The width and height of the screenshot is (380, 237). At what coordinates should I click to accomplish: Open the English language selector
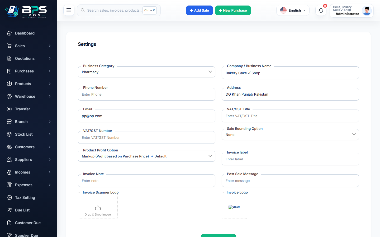(293, 10)
